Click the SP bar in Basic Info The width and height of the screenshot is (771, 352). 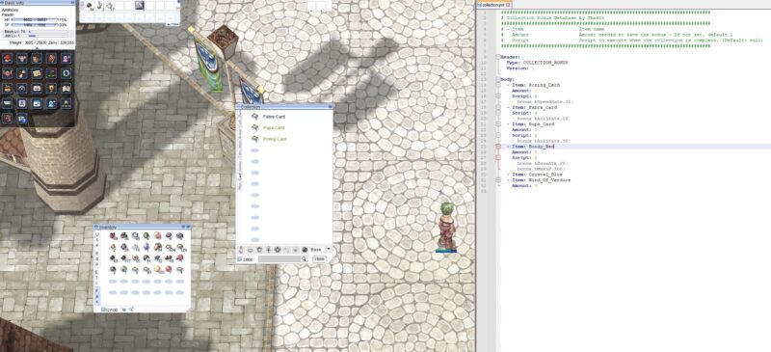[x=34, y=24]
